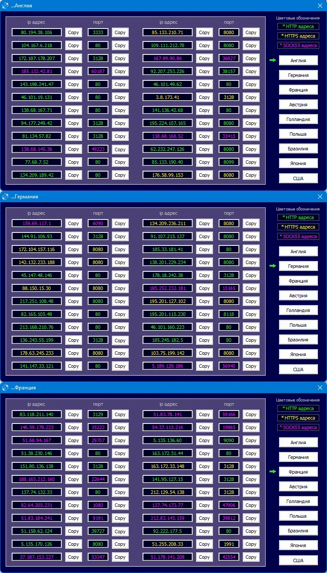327x573 pixels.
Task: Copy IP 212.129.54.138 in Франция window
Action: coord(204,492)
